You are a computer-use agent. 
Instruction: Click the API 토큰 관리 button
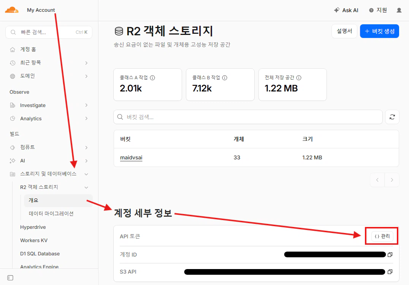[x=382, y=236]
